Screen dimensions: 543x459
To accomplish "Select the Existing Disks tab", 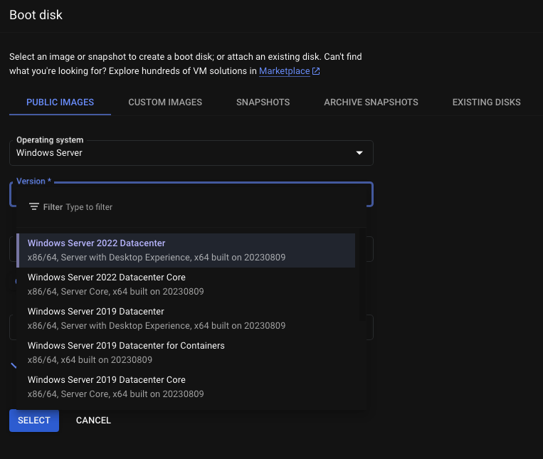I will point(486,102).
